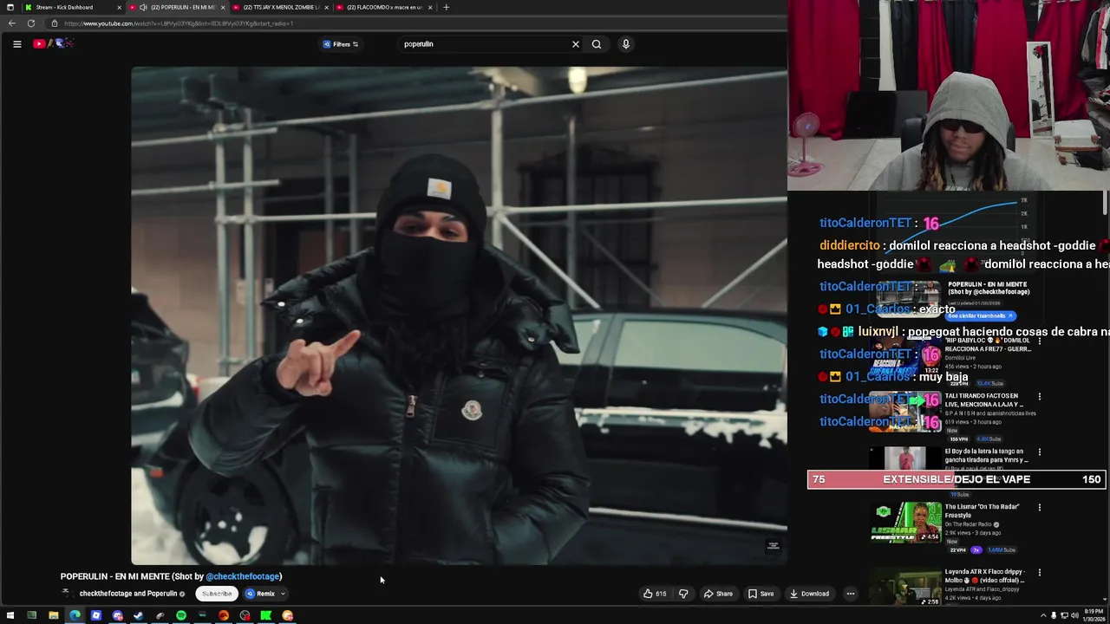Click the 1.65M Subs badge under Lismar
The width and height of the screenshot is (1110, 624).
pos(1001,549)
